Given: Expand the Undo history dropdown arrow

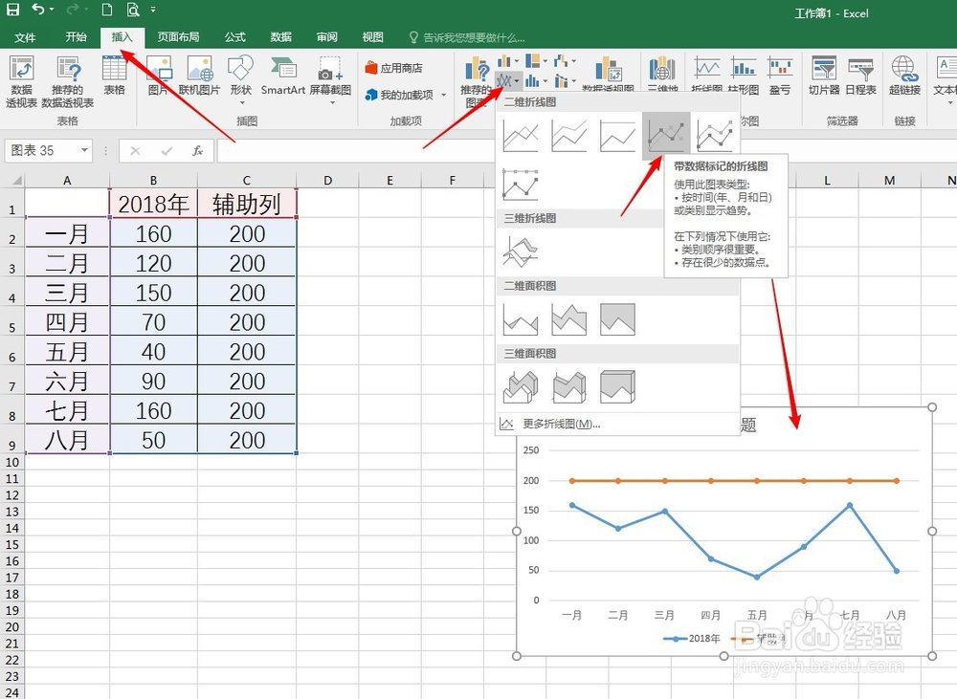Looking at the screenshot, I should tap(52, 10).
